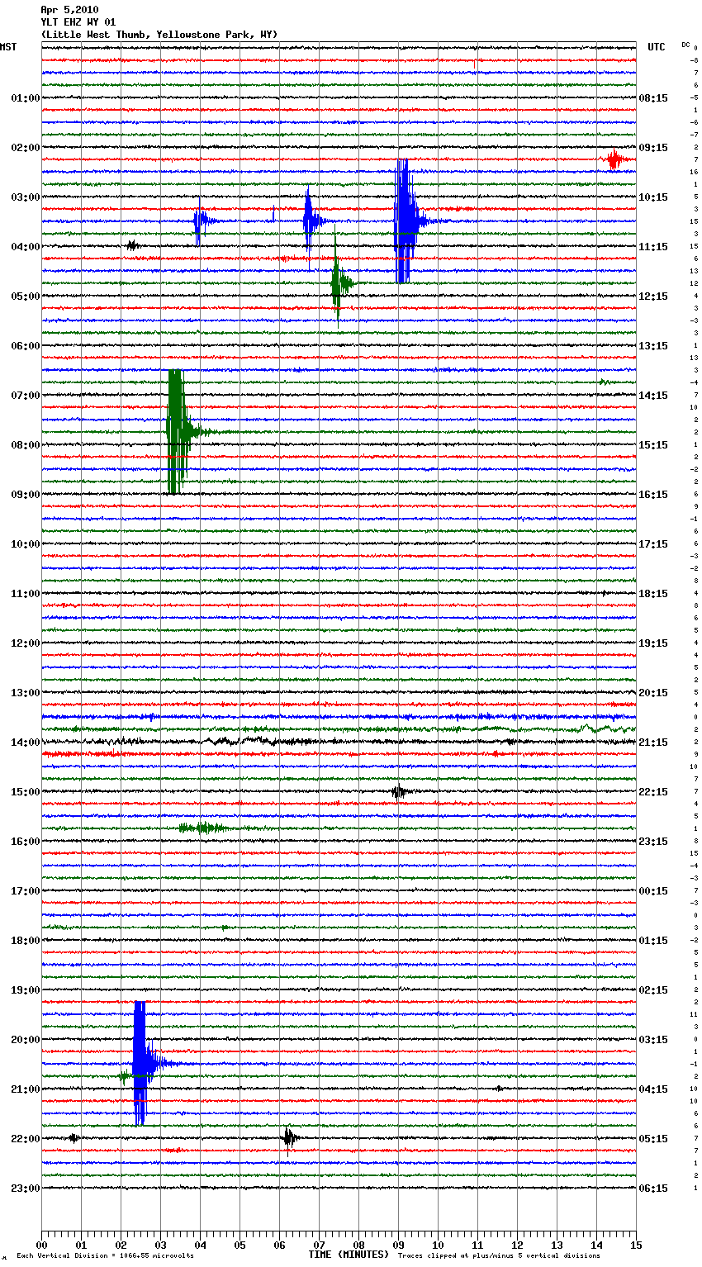This screenshot has height=1267, width=702.
Task: Click the bottom x-axis minute label 03
Action: click(x=160, y=1245)
